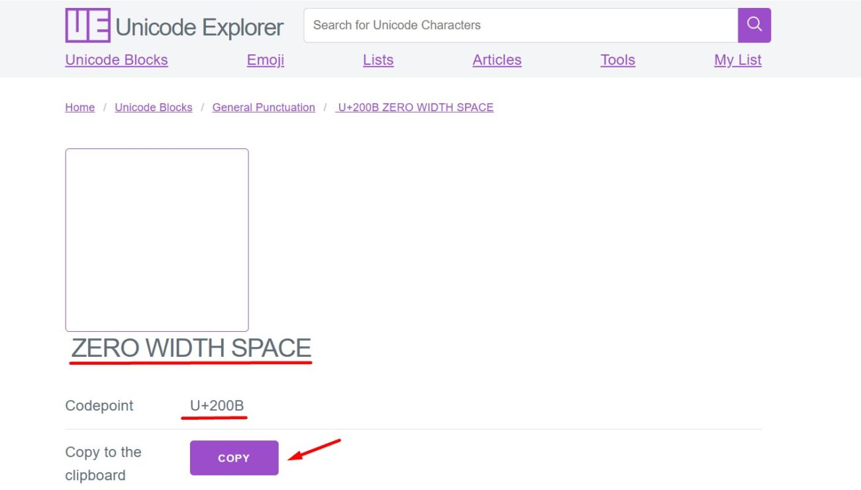Click the empty character preview box

[157, 240]
